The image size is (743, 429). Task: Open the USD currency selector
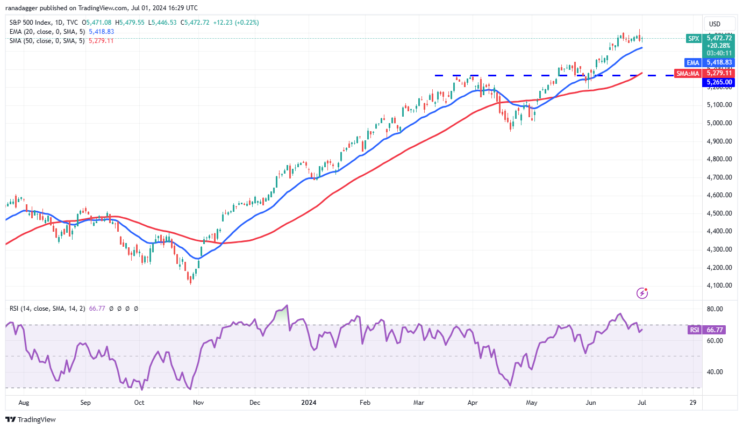(x=715, y=24)
